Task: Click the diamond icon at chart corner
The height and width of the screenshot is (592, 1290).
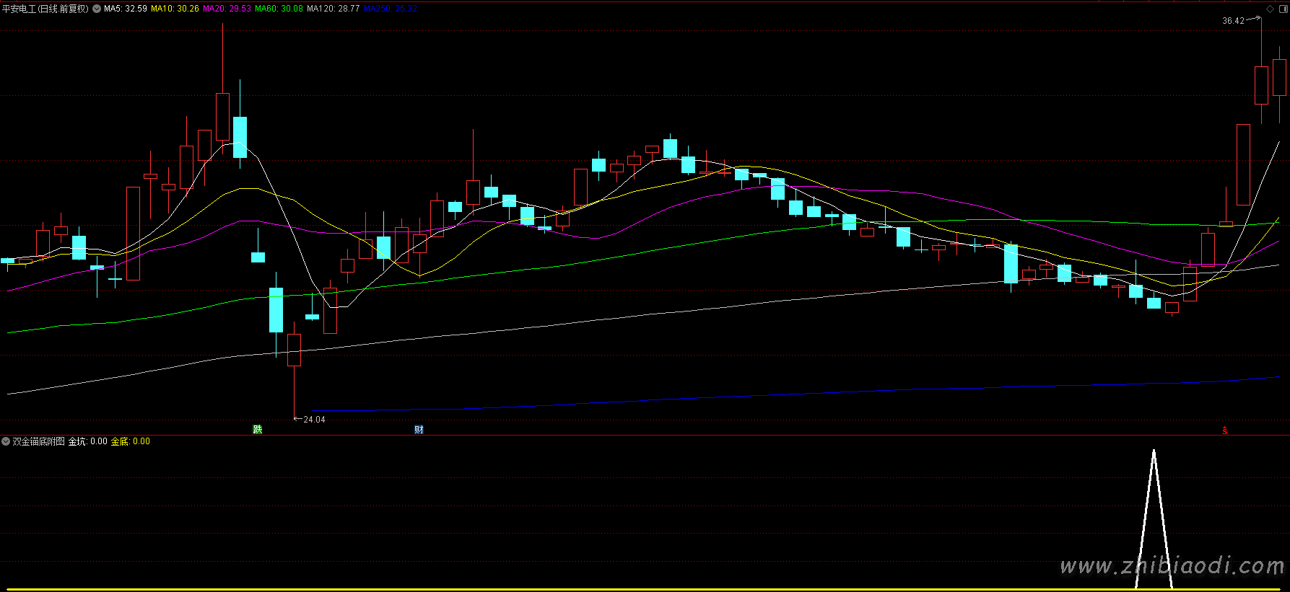Action: click(1271, 9)
